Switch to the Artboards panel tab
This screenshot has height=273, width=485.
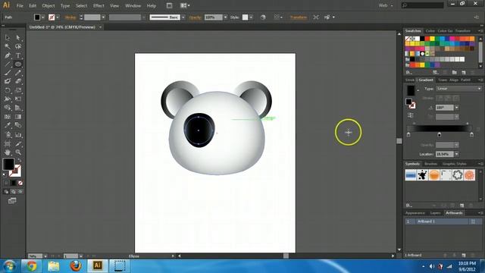(x=454, y=213)
